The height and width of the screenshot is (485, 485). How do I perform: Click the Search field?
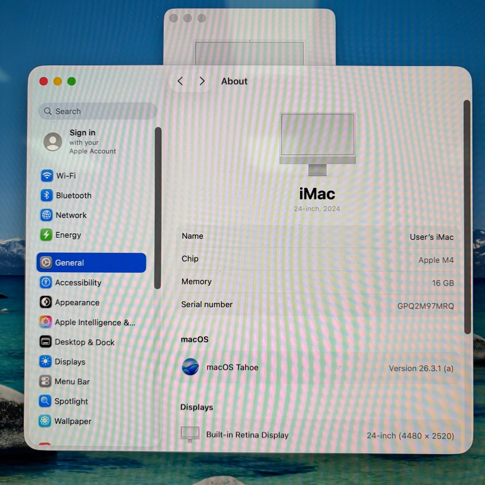tap(98, 111)
